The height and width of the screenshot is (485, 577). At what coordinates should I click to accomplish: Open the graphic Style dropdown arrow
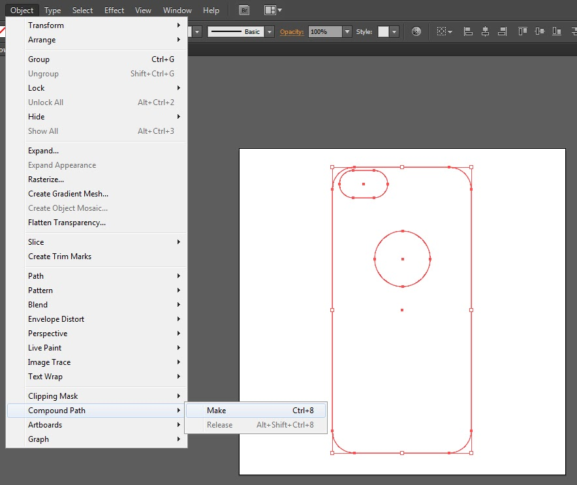click(x=394, y=31)
